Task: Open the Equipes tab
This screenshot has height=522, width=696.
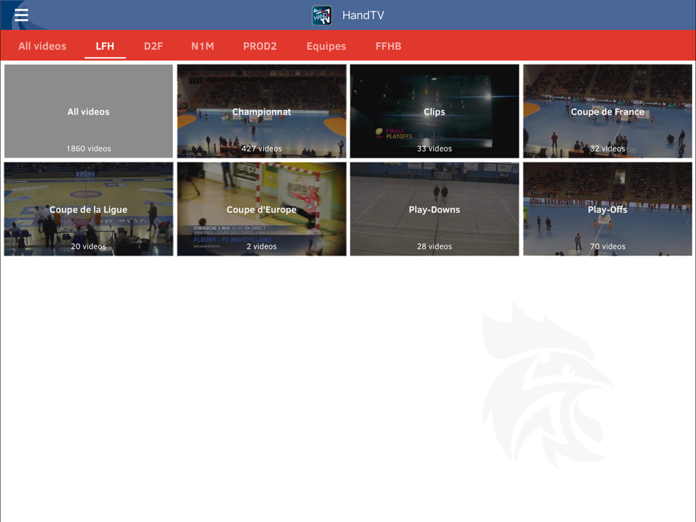Action: click(326, 46)
